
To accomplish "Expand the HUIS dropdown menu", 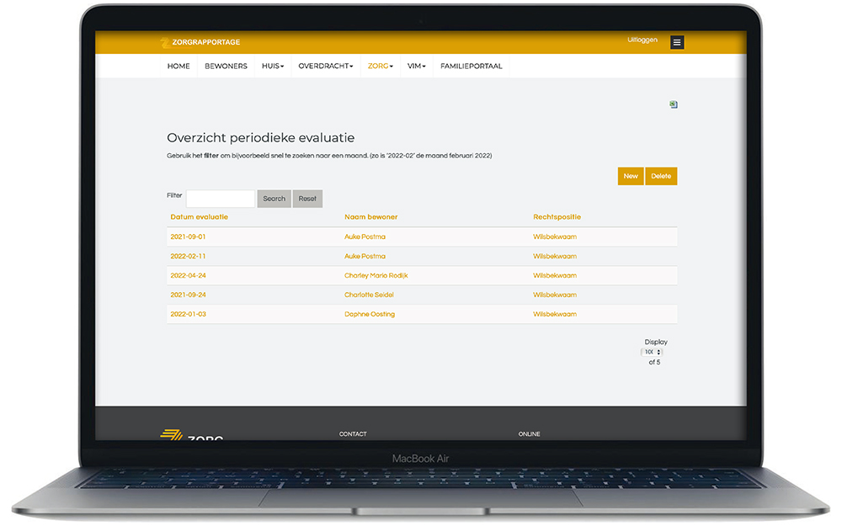I will pyautogui.click(x=273, y=66).
